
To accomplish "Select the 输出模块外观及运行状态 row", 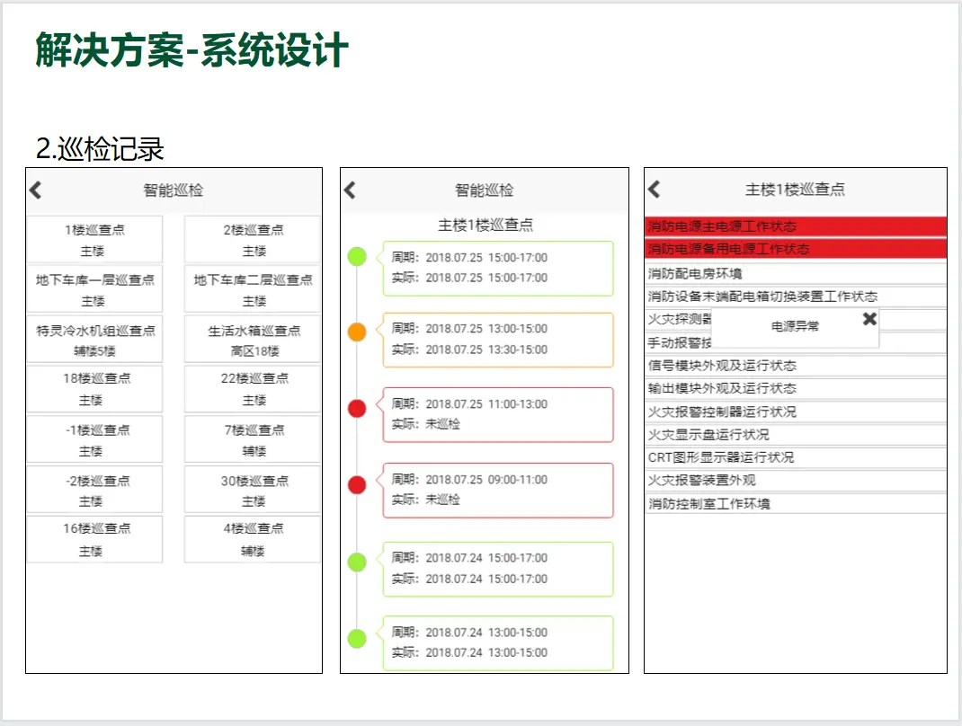I will [x=796, y=389].
